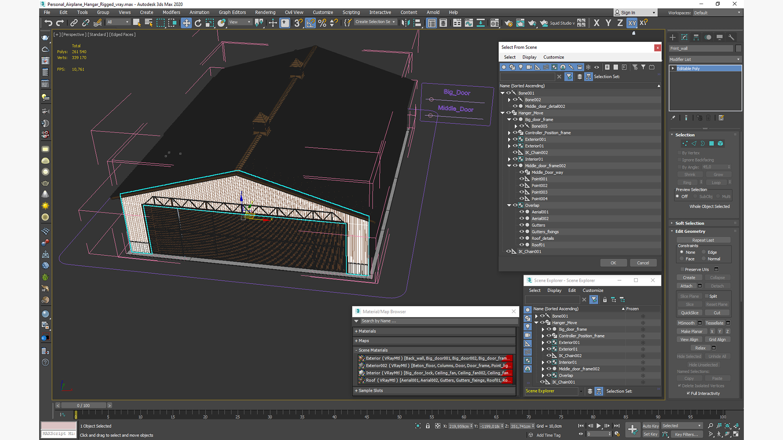Viewport: 783px width, 440px height.
Task: Expand Controller_Position_frame in Select From Scene
Action: 509,133
